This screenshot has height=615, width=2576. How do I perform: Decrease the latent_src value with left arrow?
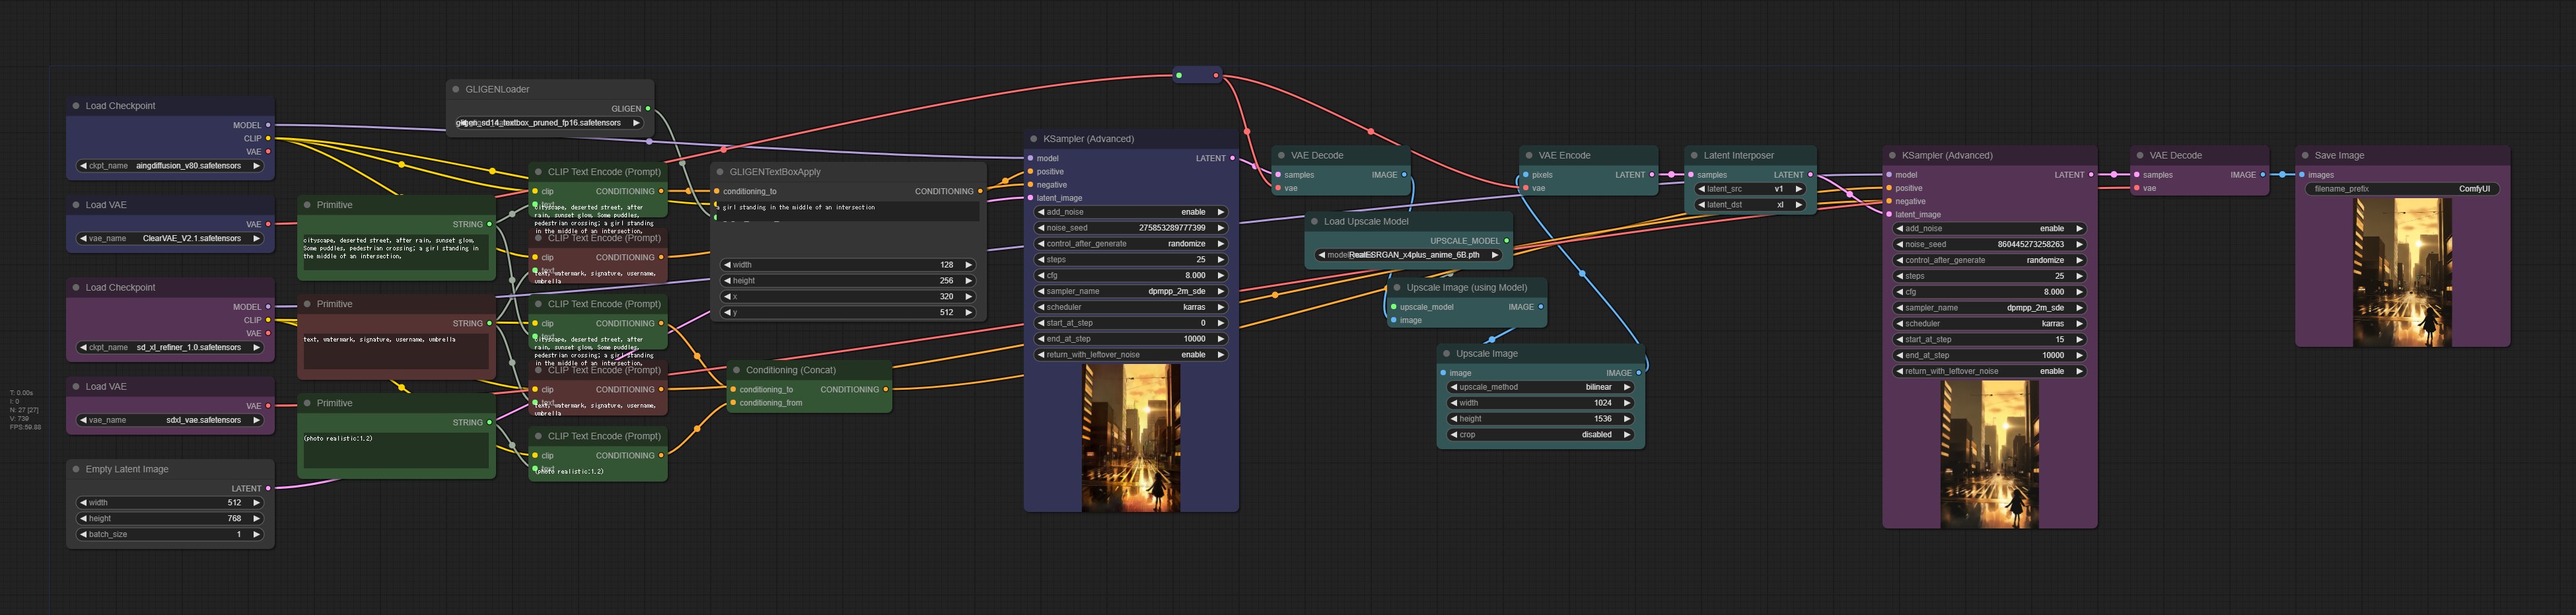1701,189
